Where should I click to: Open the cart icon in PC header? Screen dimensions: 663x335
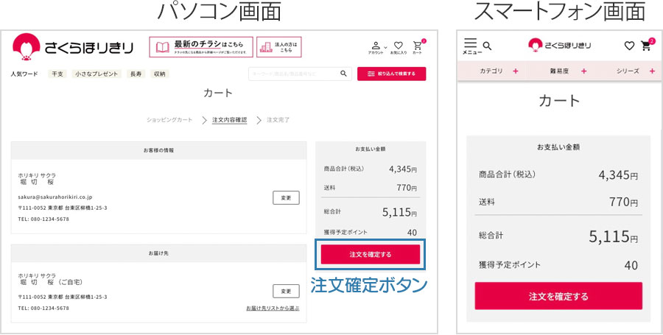(418, 46)
